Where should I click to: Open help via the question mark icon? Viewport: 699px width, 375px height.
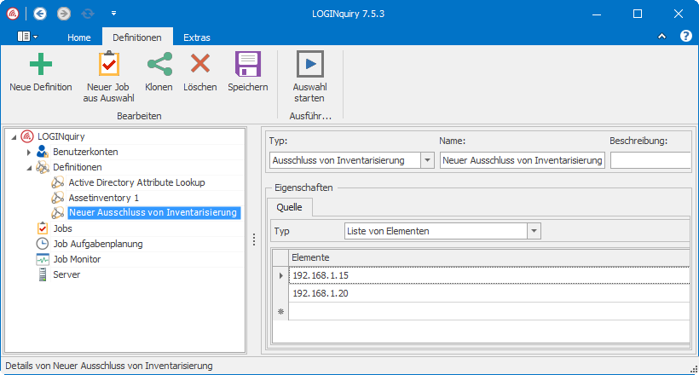coord(685,36)
